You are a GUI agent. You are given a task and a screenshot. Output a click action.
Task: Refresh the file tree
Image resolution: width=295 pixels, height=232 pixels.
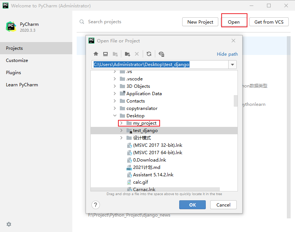click(149, 54)
